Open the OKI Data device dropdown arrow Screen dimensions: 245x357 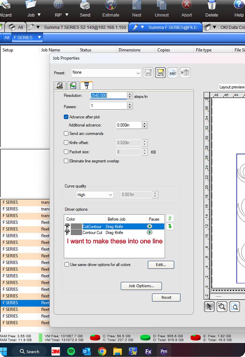[214, 27]
